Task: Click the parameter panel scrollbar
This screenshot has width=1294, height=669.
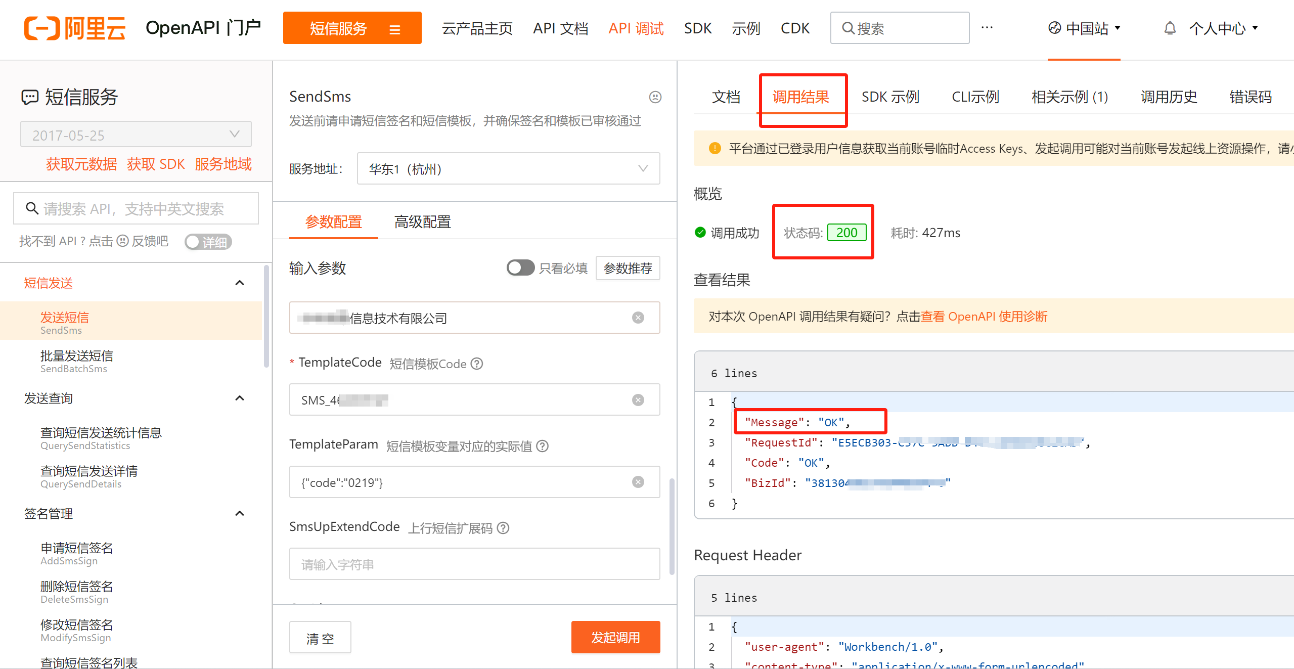Action: [x=672, y=526]
